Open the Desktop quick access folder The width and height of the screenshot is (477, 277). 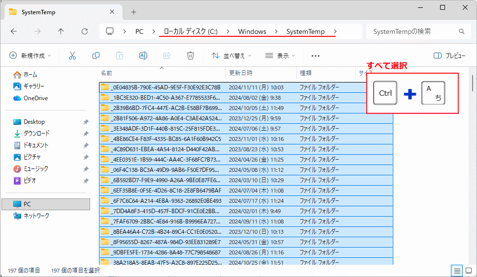(29, 122)
